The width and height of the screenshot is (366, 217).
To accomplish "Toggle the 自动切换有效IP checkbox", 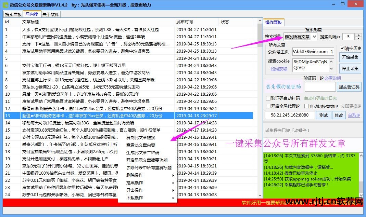I will [x=307, y=106].
